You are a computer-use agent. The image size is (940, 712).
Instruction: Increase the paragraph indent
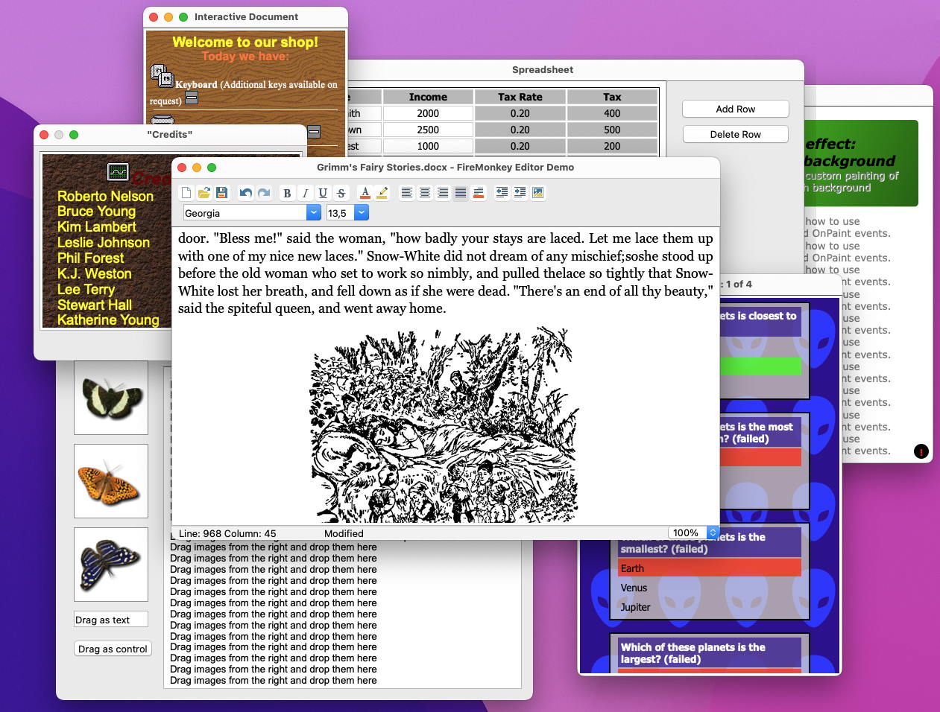click(x=520, y=193)
